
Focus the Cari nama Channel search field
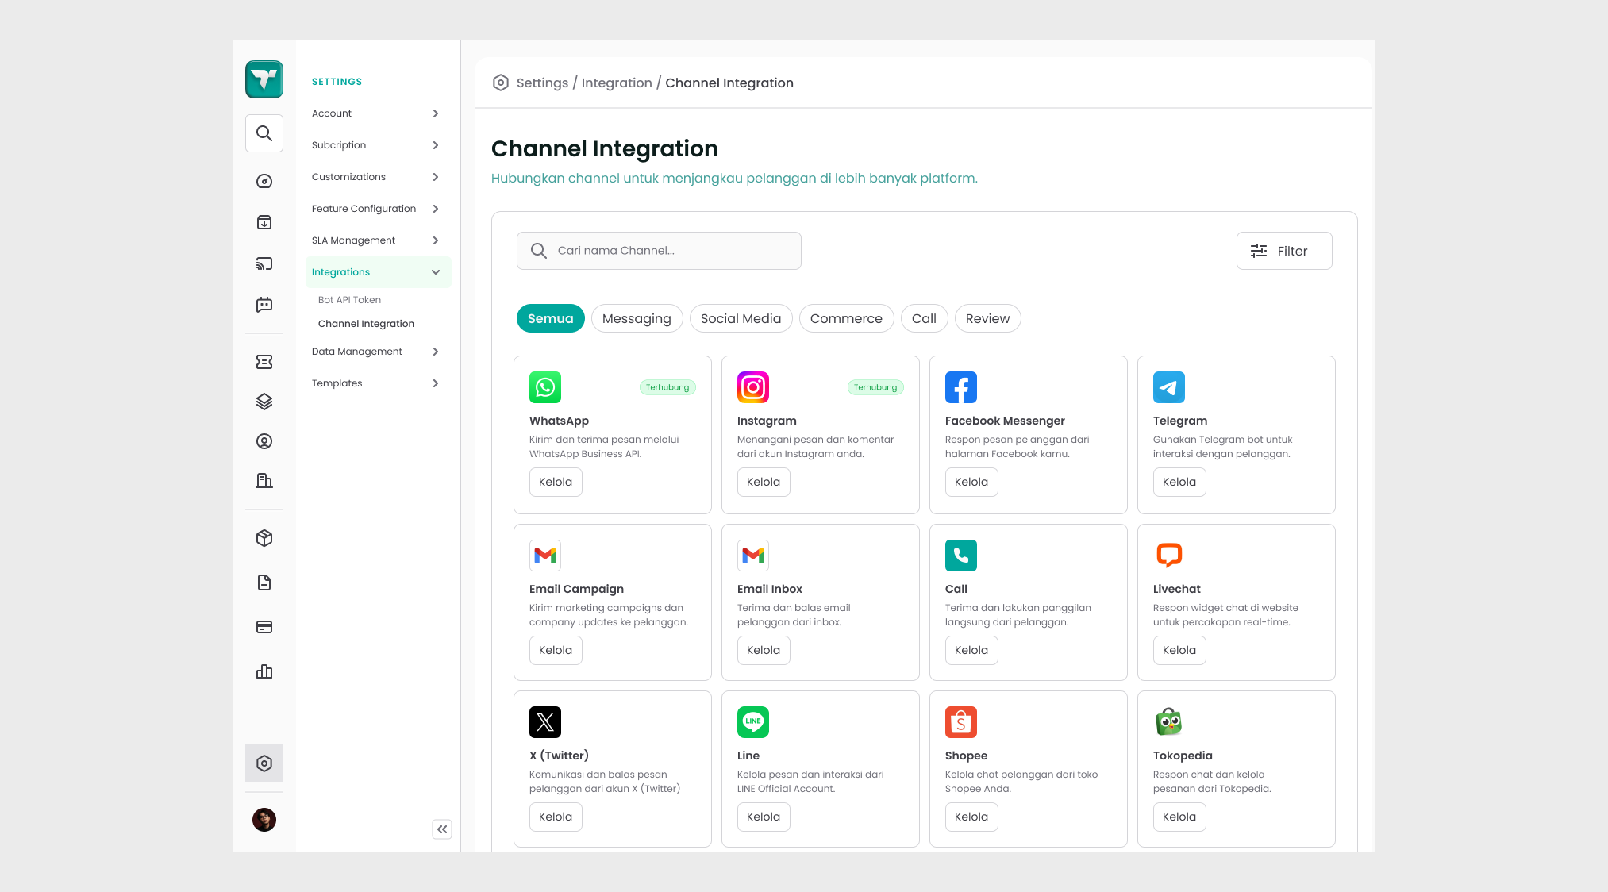coord(659,251)
